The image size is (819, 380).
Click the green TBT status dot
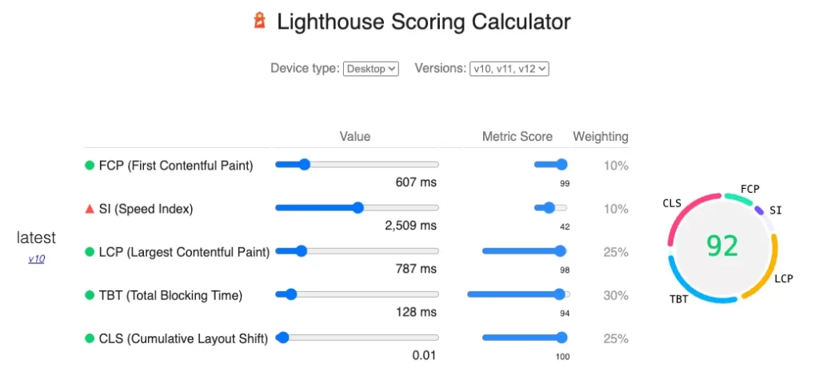click(90, 296)
